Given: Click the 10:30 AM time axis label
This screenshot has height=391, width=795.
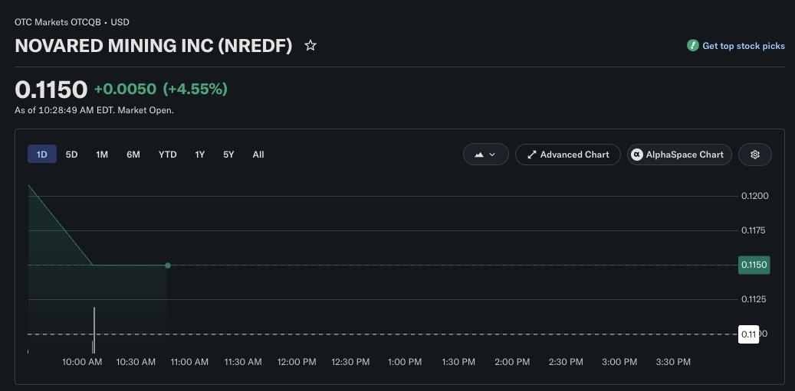Looking at the screenshot, I should click(136, 362).
